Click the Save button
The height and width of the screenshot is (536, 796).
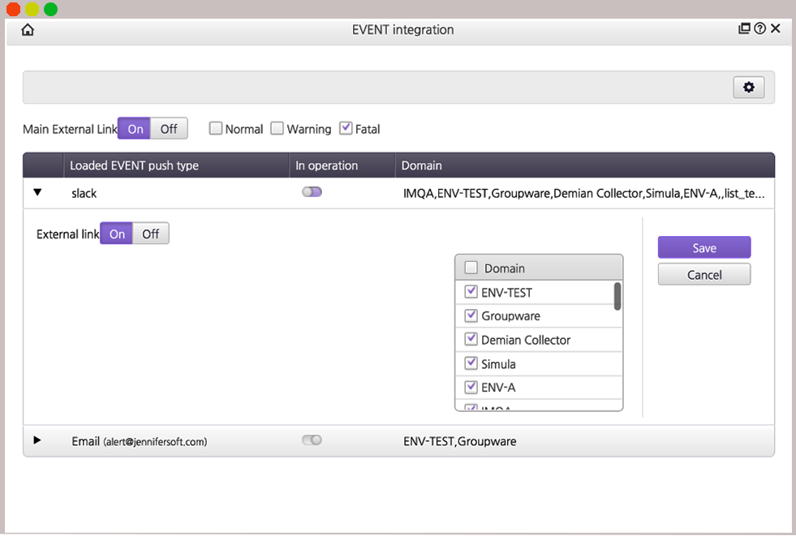pyautogui.click(x=703, y=248)
